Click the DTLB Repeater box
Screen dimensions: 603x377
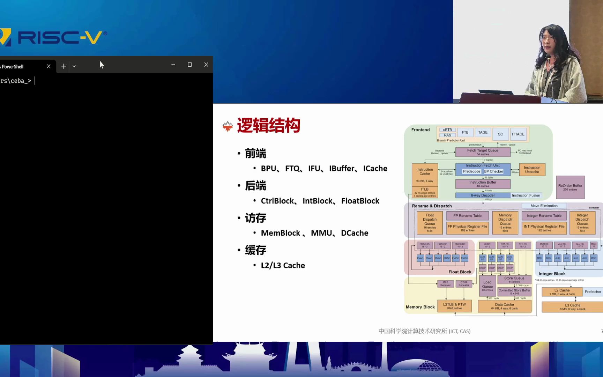pyautogui.click(x=464, y=284)
